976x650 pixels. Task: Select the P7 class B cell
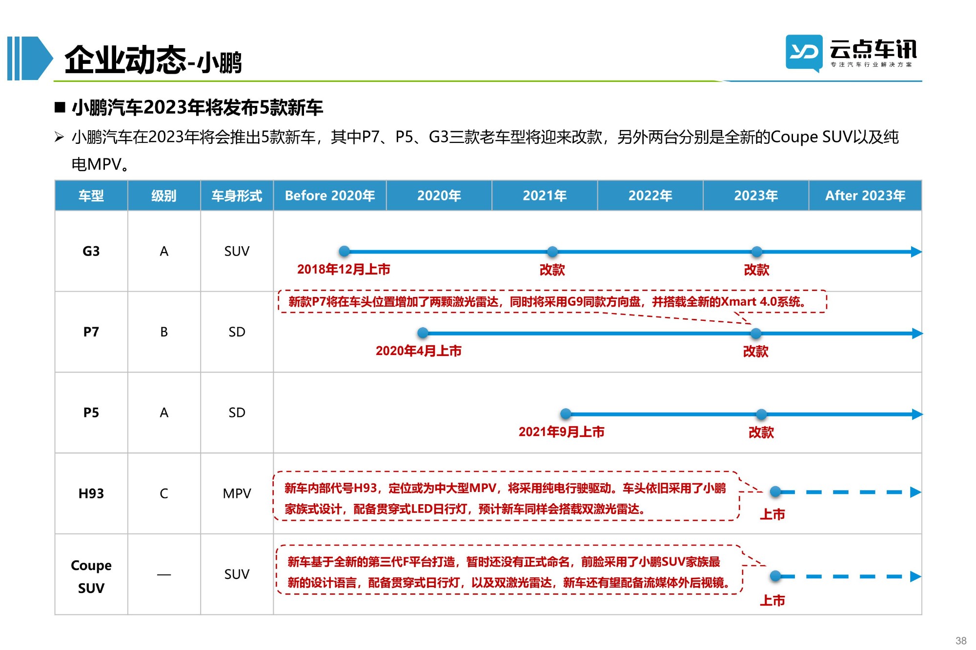[164, 332]
